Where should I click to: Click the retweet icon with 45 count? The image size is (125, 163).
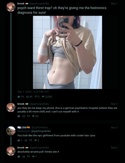pyautogui.click(x=27, y=97)
